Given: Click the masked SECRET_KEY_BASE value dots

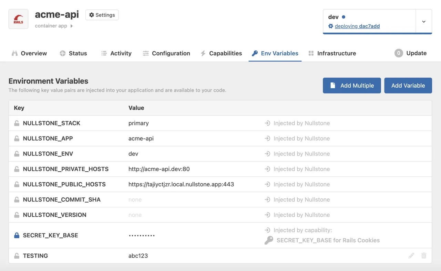Looking at the screenshot, I should (142, 236).
